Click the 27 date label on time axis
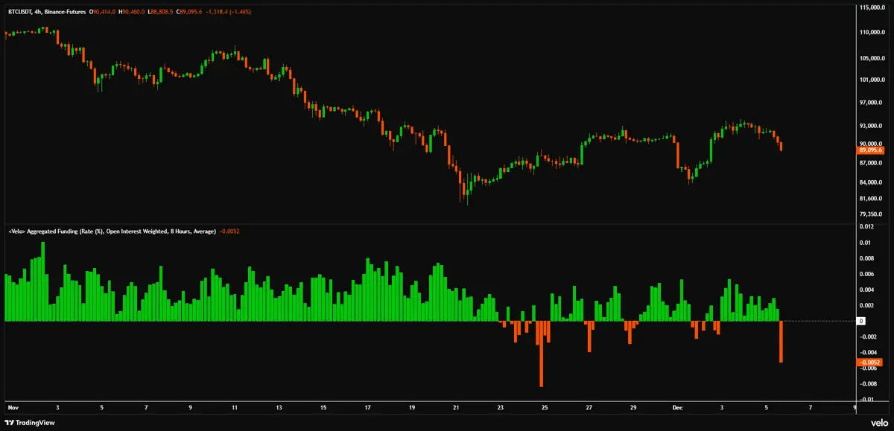This screenshot has width=894, height=431. click(x=589, y=408)
